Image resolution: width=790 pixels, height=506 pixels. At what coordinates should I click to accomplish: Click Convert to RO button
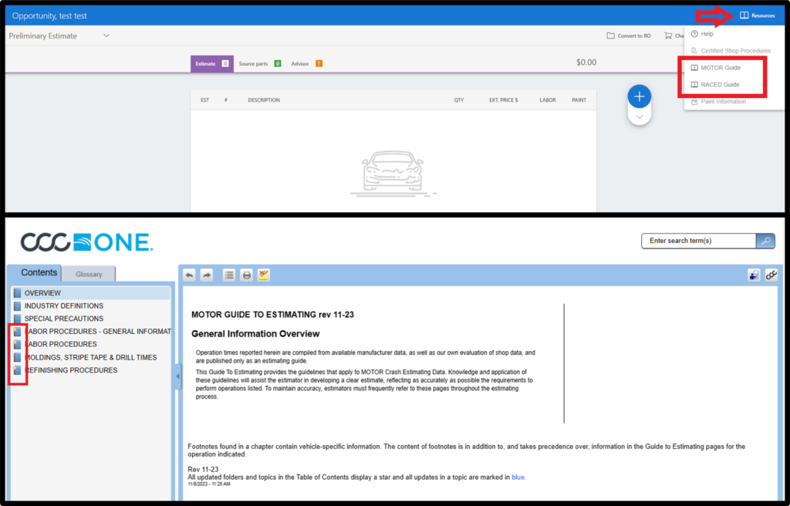629,35
